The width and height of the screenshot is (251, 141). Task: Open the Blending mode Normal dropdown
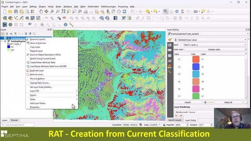tap(201, 112)
